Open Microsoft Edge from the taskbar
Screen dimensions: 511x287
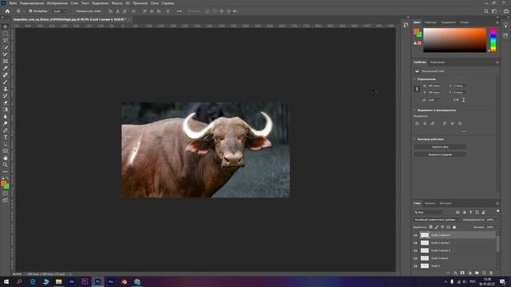pos(33,281)
